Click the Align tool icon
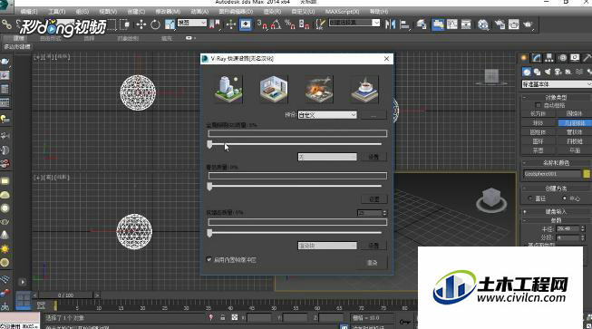Screen dimensions: 592x329 (x=404, y=24)
